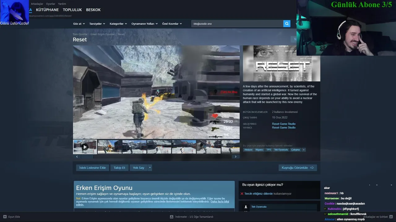This screenshot has width=396, height=222.
Task: Click the store page URL text
Action: click(x=50, y=16)
